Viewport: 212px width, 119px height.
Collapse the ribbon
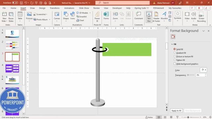pyautogui.click(x=210, y=25)
